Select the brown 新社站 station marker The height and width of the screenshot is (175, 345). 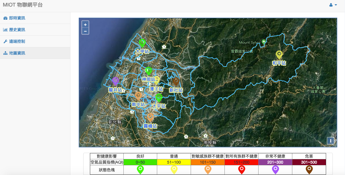pos(176,81)
